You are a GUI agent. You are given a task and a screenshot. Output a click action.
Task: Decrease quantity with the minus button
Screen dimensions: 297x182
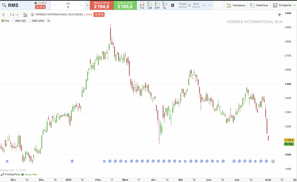tap(55, 5)
